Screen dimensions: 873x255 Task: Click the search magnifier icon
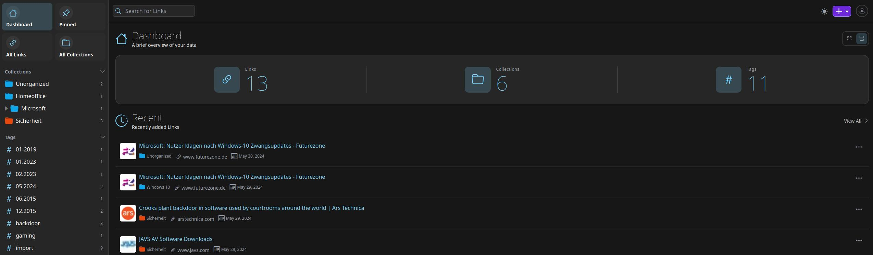[119, 11]
